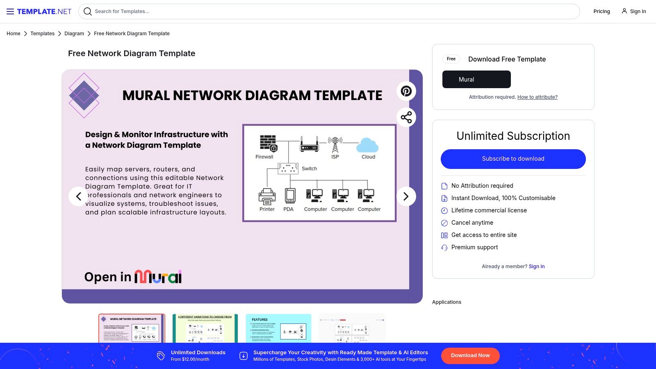The image size is (656, 369).
Task: Click the Instant Download feature icon
Action: click(444, 198)
